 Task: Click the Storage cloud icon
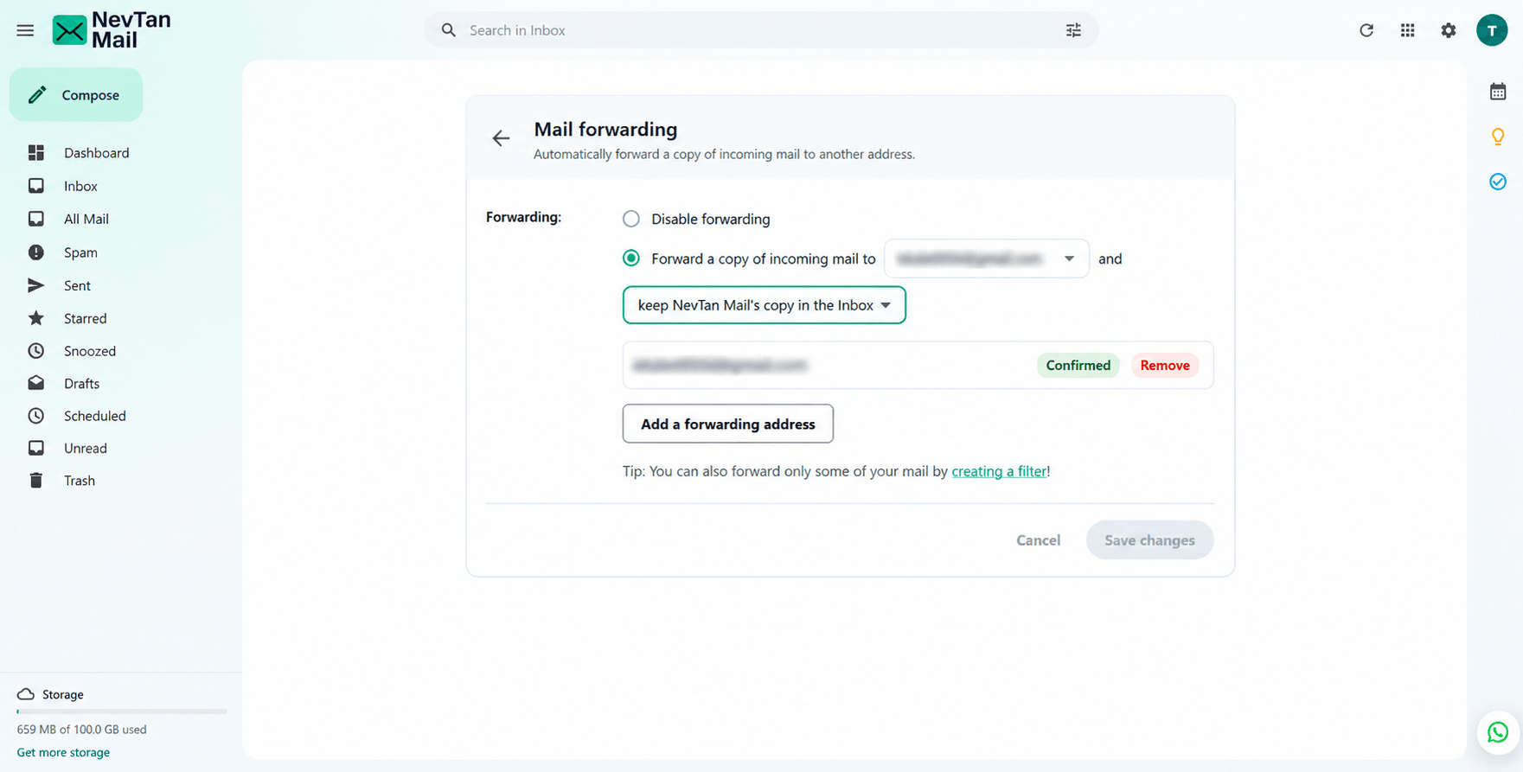(26, 694)
